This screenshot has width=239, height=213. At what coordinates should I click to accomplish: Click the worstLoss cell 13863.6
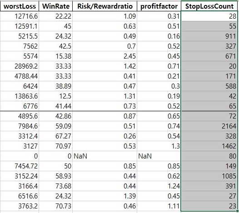click(x=20, y=96)
